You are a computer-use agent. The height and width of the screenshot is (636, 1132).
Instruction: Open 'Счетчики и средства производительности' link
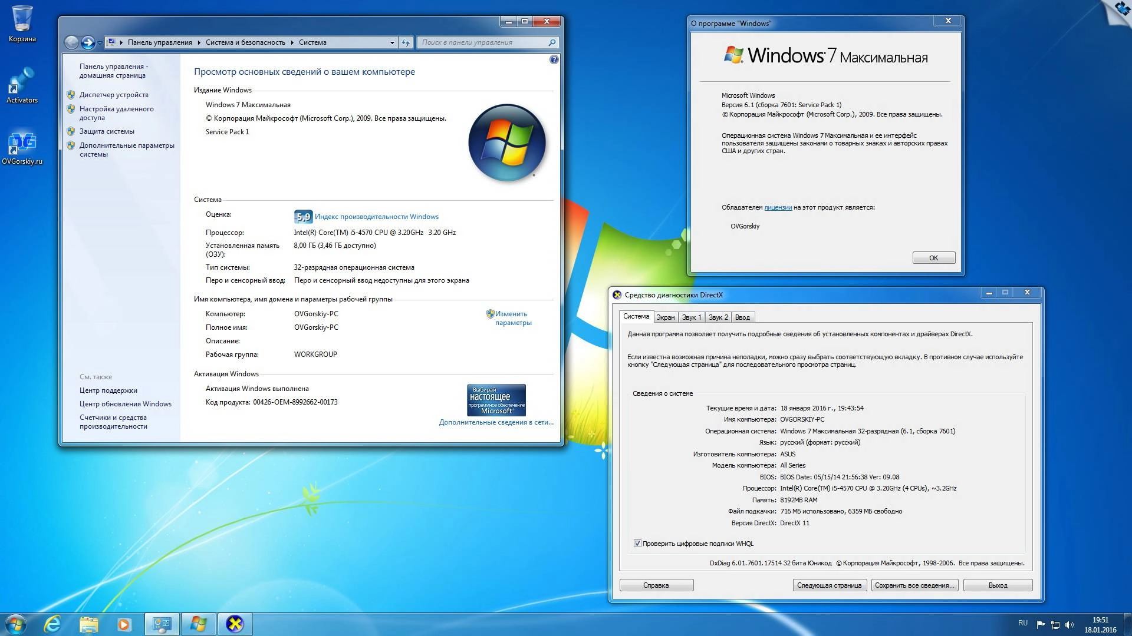113,422
